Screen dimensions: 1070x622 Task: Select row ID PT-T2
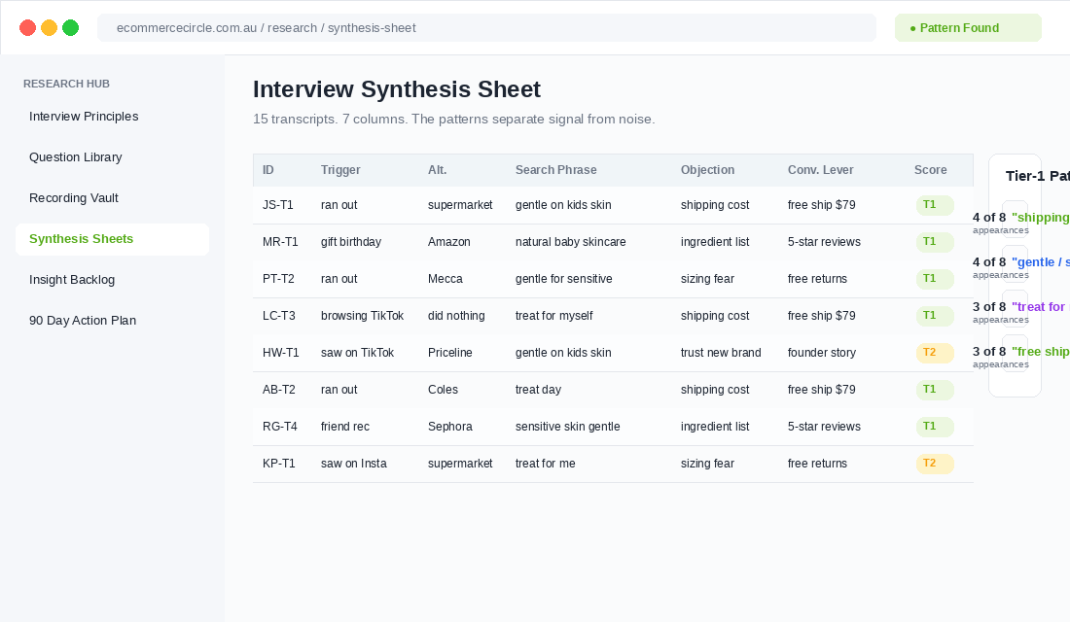[x=278, y=279]
